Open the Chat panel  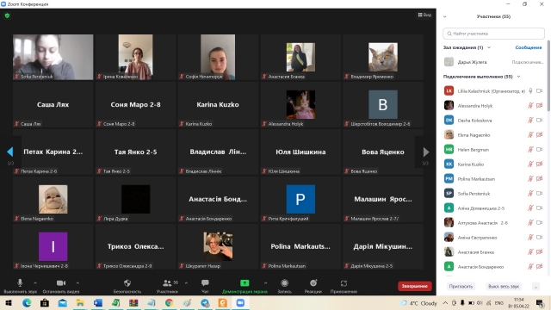[205, 286]
